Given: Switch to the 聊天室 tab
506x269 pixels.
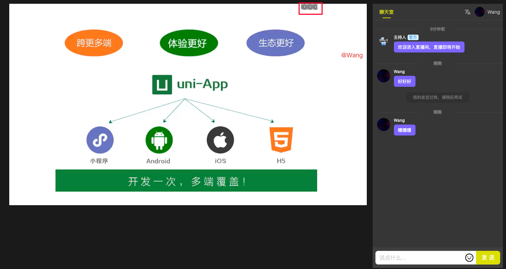Looking at the screenshot, I should [x=386, y=12].
